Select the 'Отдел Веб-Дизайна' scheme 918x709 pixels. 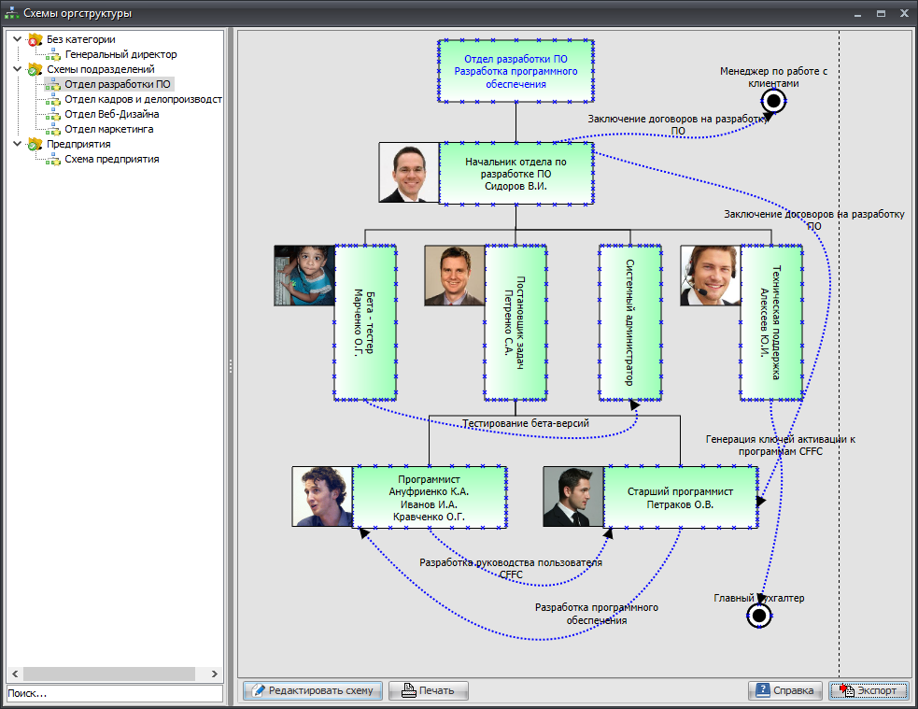pyautogui.click(x=111, y=114)
